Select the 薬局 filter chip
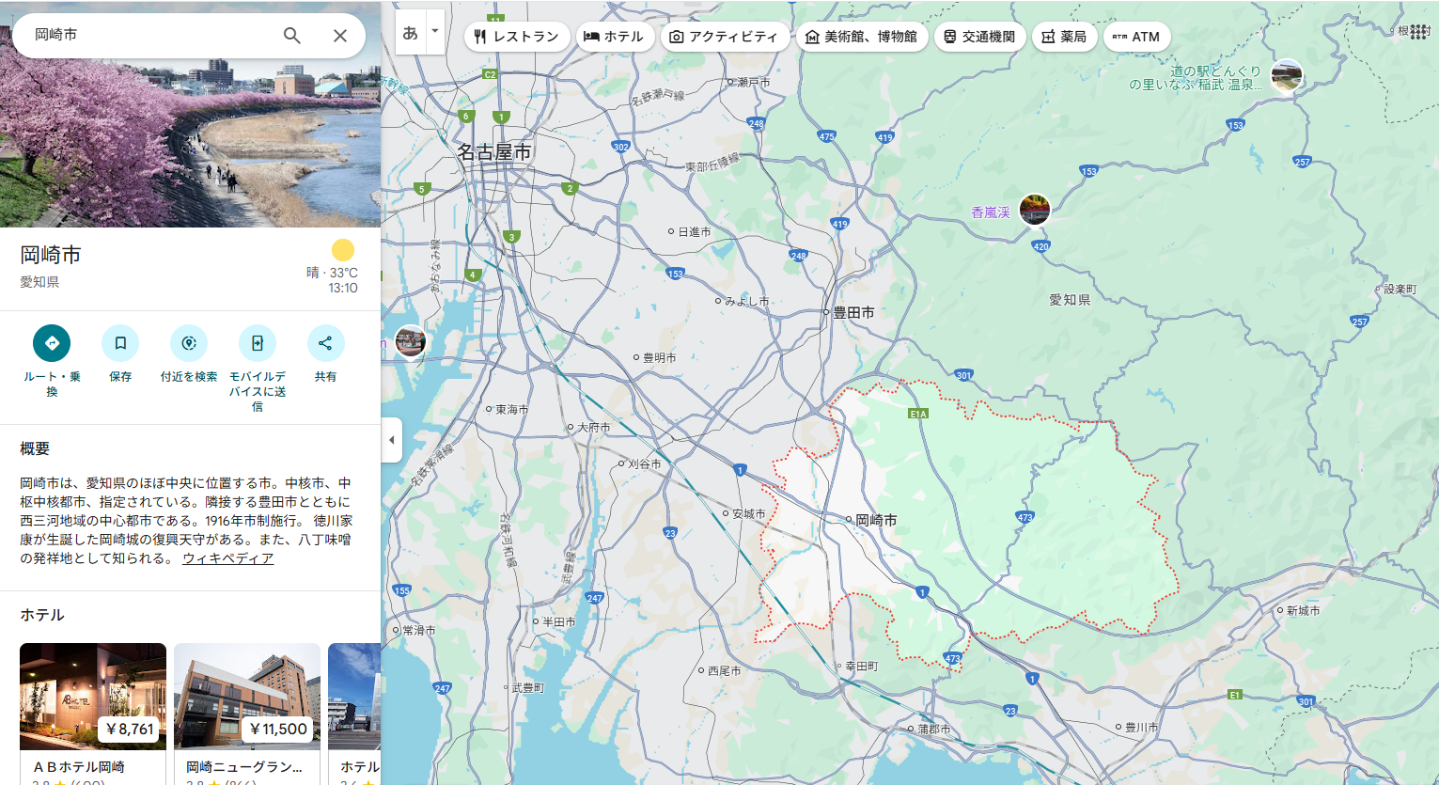 point(1064,37)
